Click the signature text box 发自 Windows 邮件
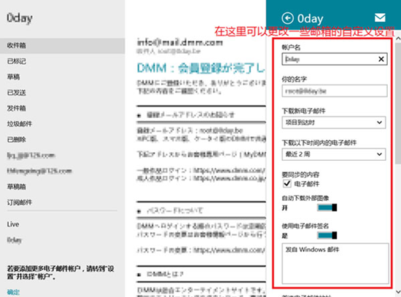Viewport: 401px width, 297px height. (x=335, y=264)
